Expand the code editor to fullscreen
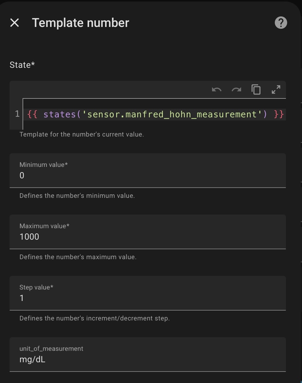This screenshot has width=302, height=383. coord(276,90)
